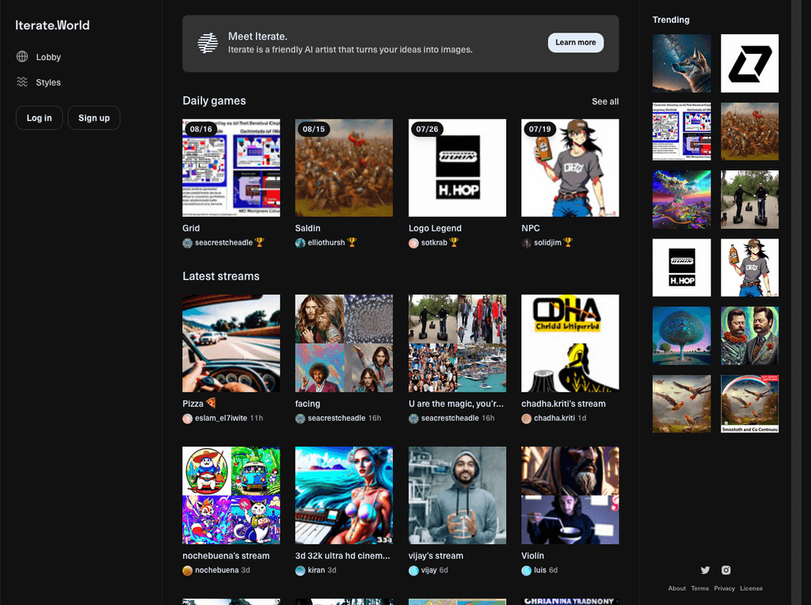Go to the Styles page
Image resolution: width=811 pixels, height=605 pixels.
tap(39, 82)
